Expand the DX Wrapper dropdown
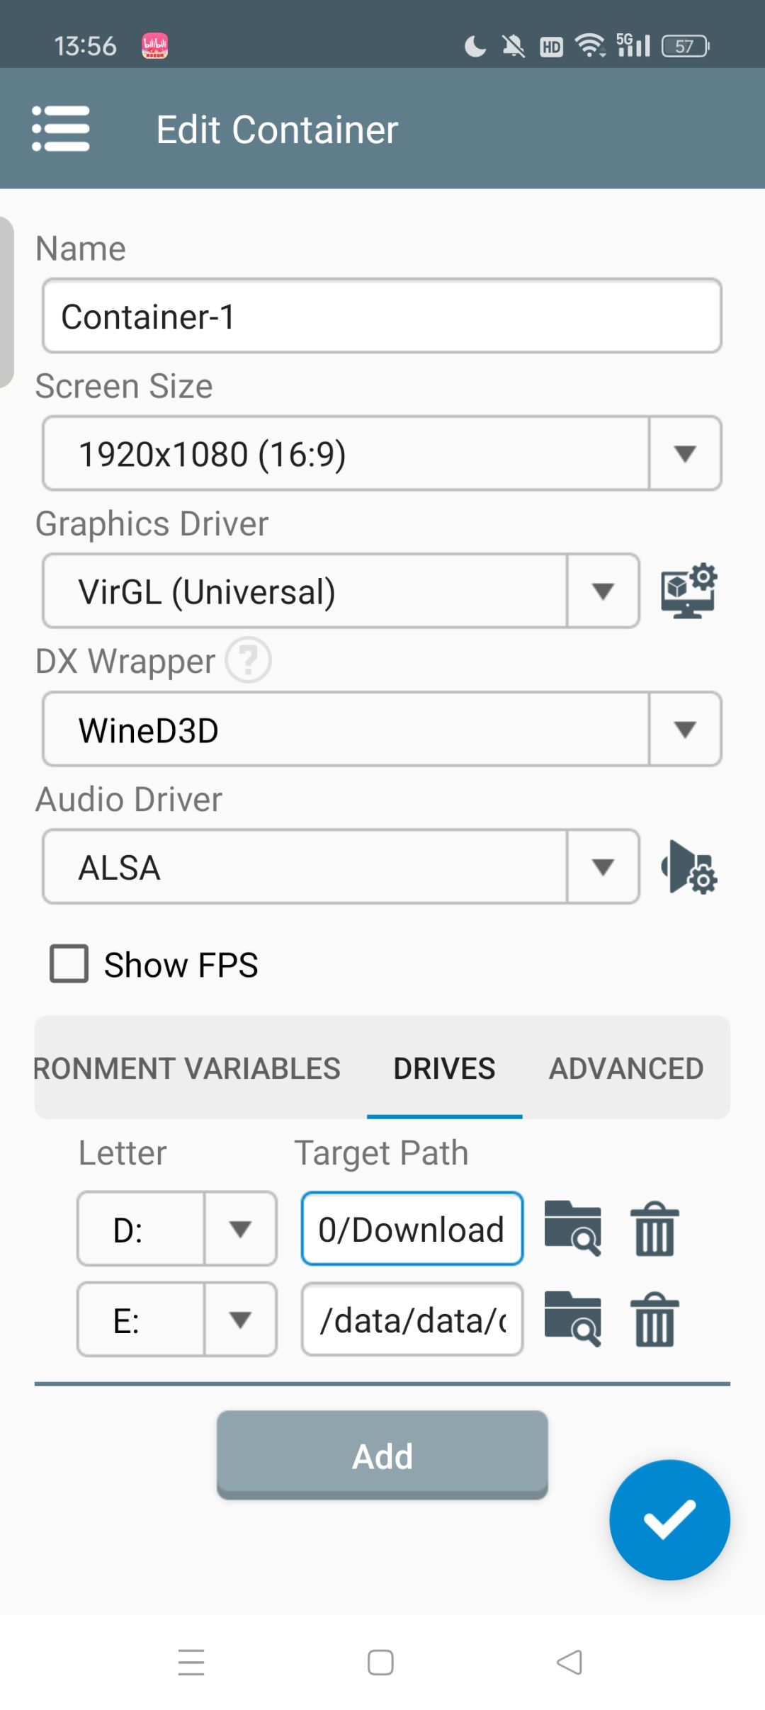 684,729
